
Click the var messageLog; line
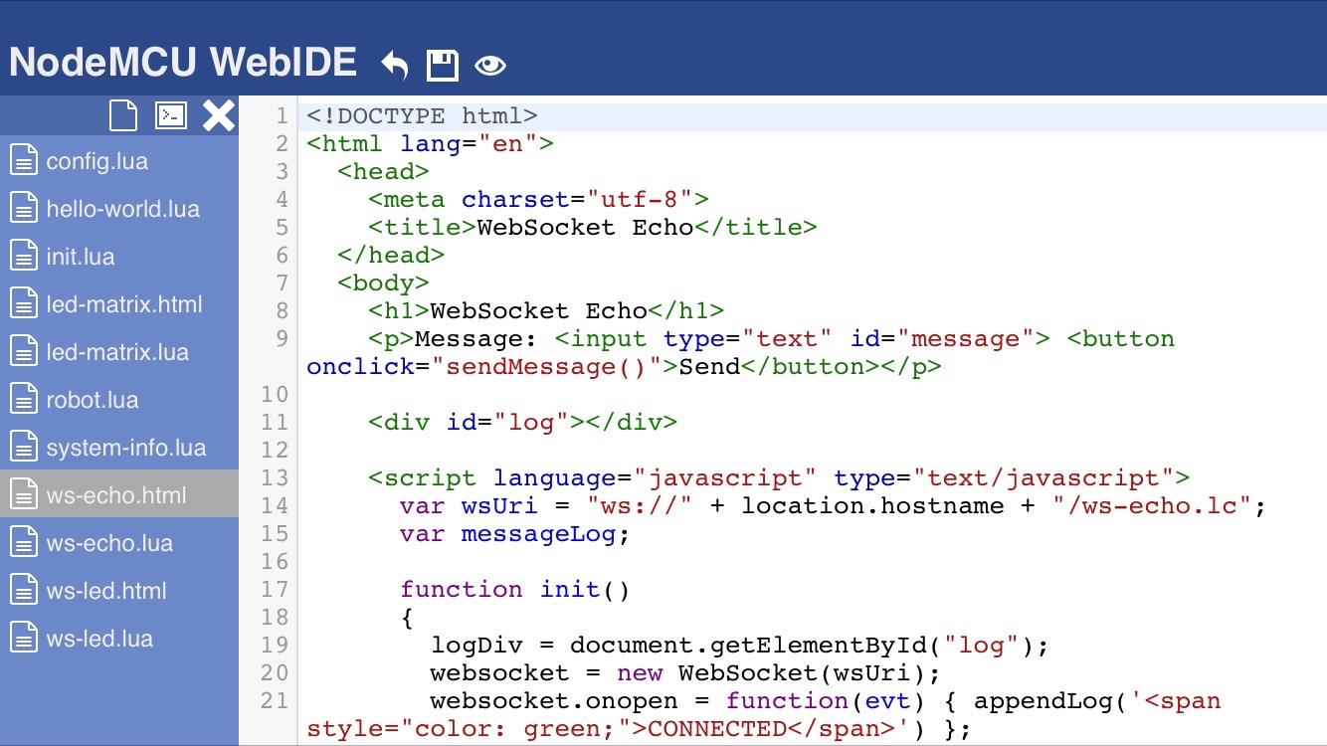pos(515,534)
